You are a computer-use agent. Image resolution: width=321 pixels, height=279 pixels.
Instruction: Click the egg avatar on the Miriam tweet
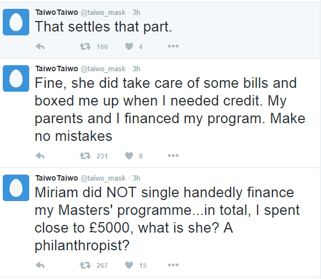(x=16, y=188)
